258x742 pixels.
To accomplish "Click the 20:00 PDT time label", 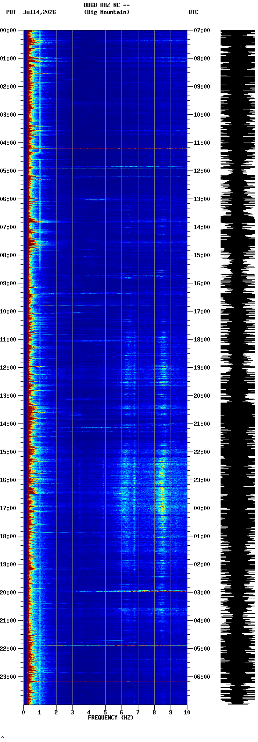I will point(8,593).
